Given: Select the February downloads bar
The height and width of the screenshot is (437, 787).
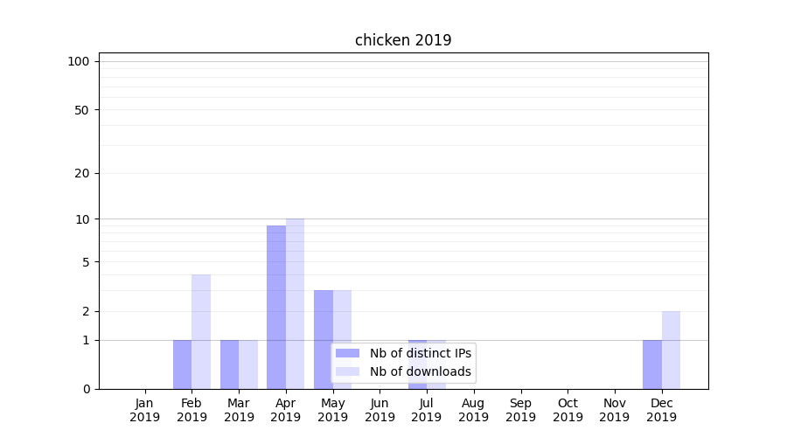Looking at the screenshot, I should tap(201, 331).
